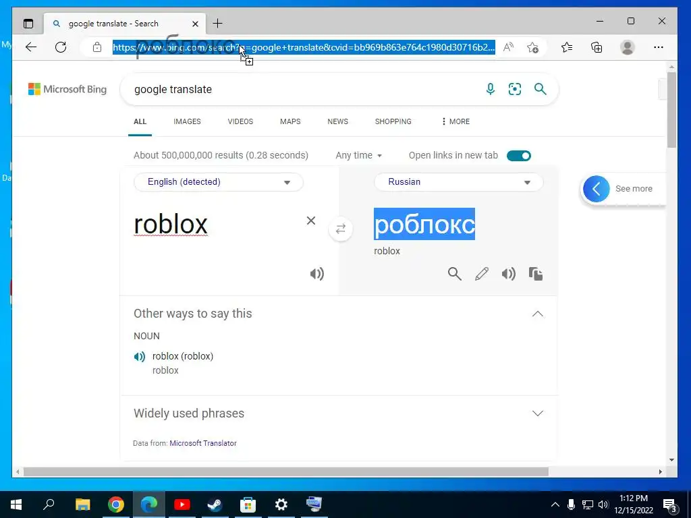The height and width of the screenshot is (518, 691).
Task: Click the browser address bar URL
Action: 304,47
